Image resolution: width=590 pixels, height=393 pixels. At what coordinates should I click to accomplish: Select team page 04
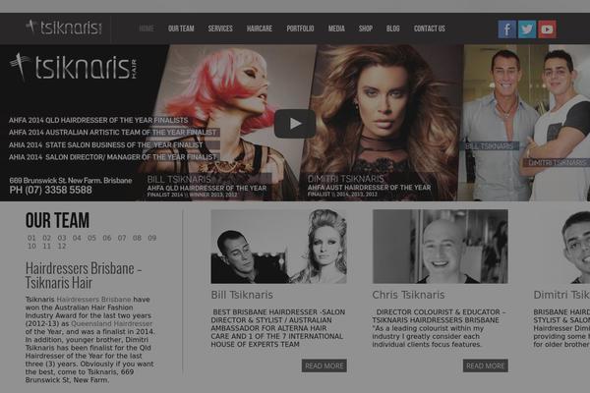click(x=77, y=238)
